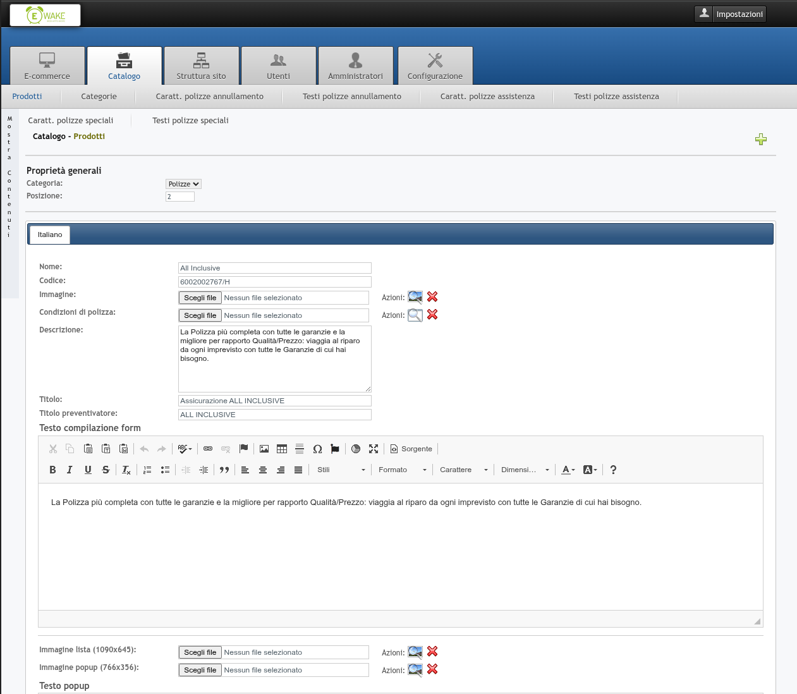Click Scegli file for Immagine lista
The image size is (797, 694).
pyautogui.click(x=200, y=652)
